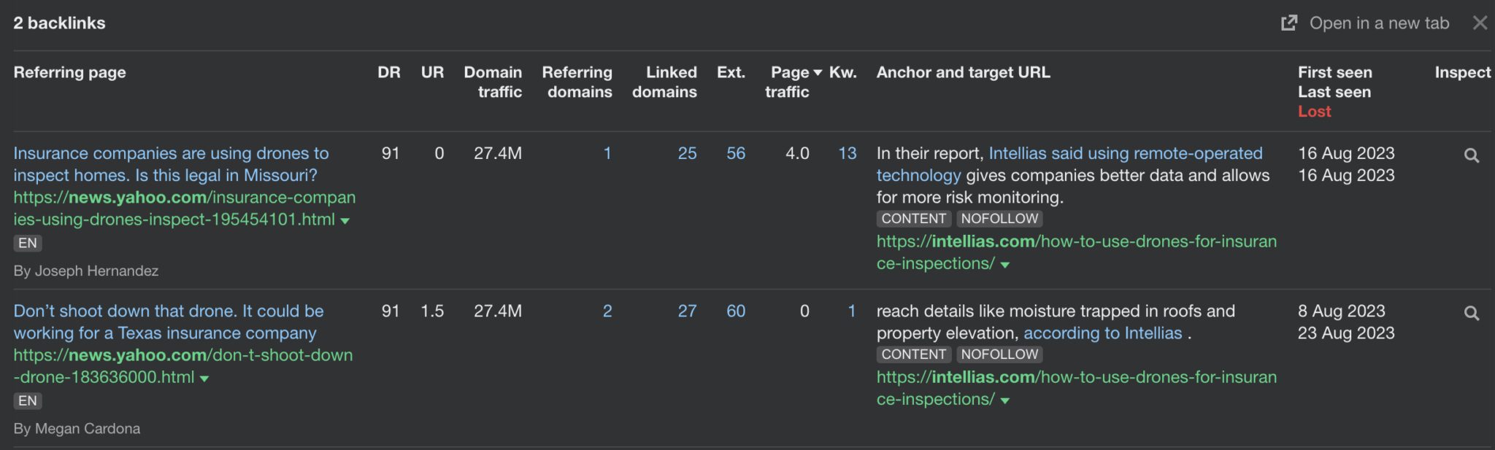
Task: Select author text 'By Joseph Hernandez'
Action: [x=86, y=271]
